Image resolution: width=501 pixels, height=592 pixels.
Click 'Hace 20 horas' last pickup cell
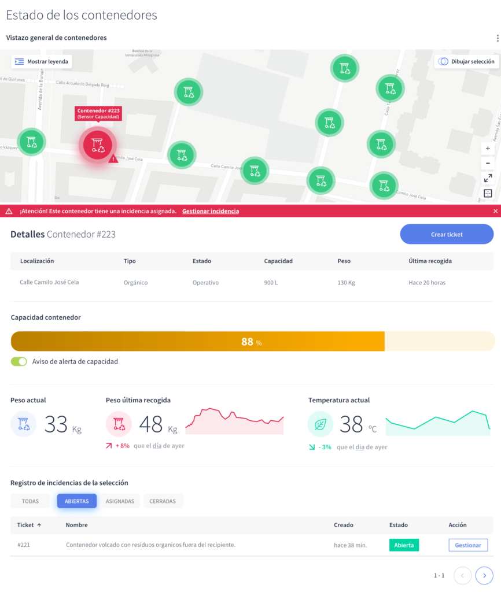(427, 282)
